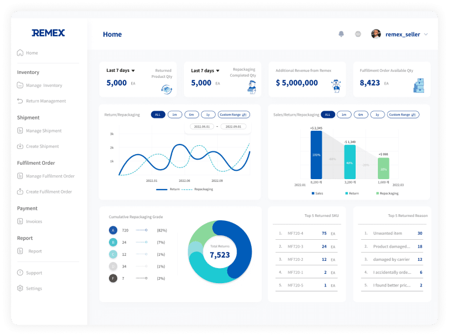This screenshot has width=449, height=336.
Task: Click grade B circle badge
Action: [113, 242]
